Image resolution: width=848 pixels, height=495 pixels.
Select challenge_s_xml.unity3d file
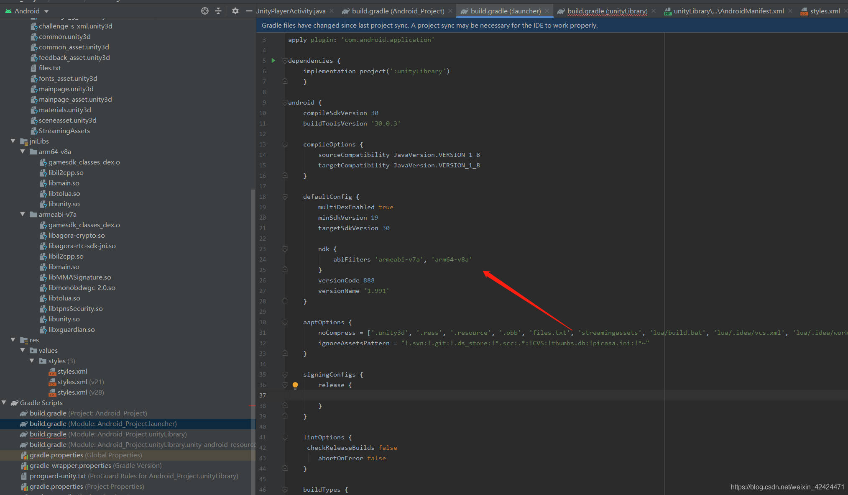[x=75, y=26]
